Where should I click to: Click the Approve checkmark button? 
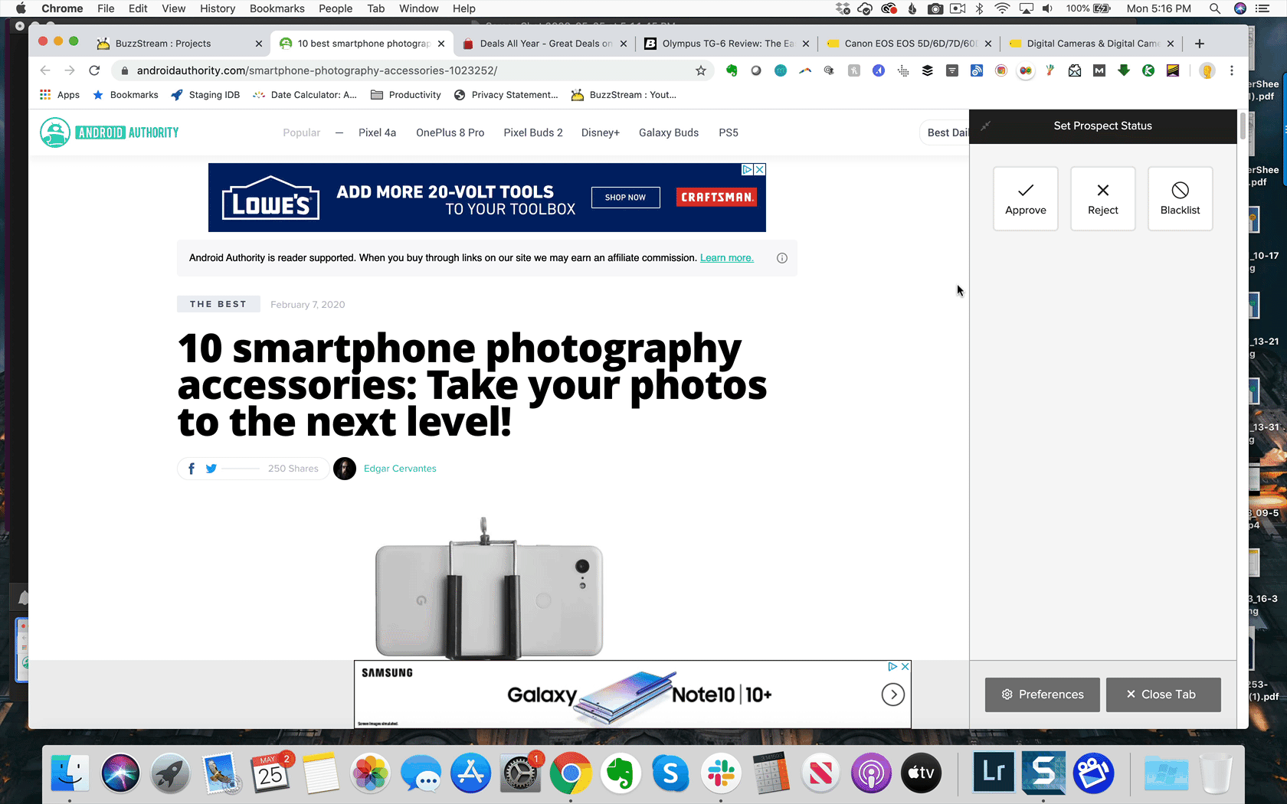[1025, 198]
